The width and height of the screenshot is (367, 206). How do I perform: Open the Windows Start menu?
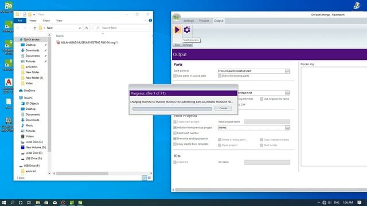[4, 203]
